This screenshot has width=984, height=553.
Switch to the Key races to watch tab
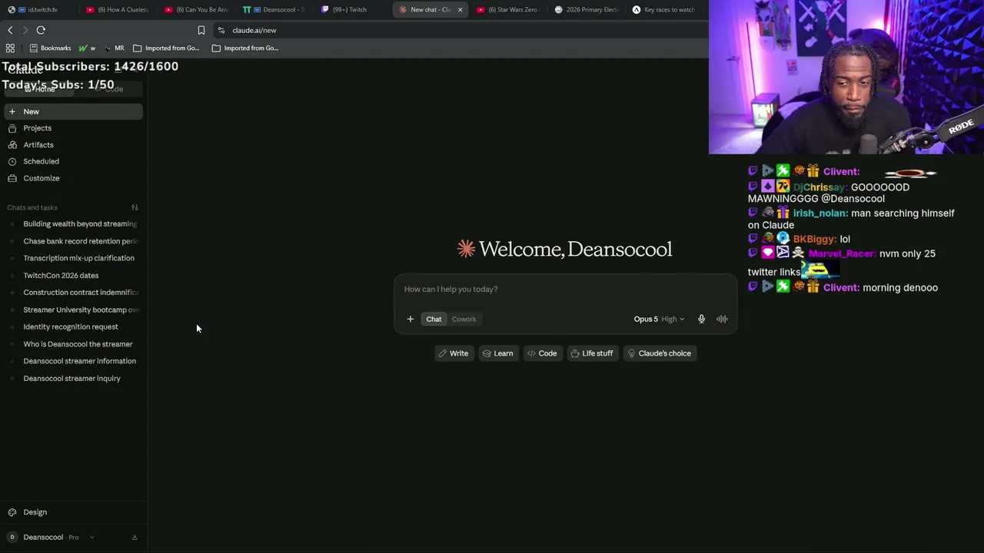(x=665, y=10)
